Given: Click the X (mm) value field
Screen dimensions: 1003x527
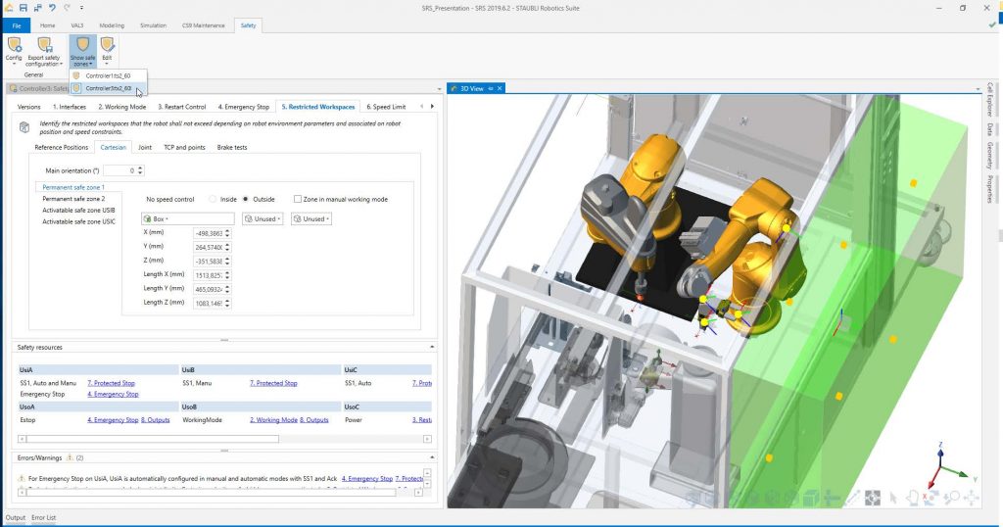Looking at the screenshot, I should (209, 233).
